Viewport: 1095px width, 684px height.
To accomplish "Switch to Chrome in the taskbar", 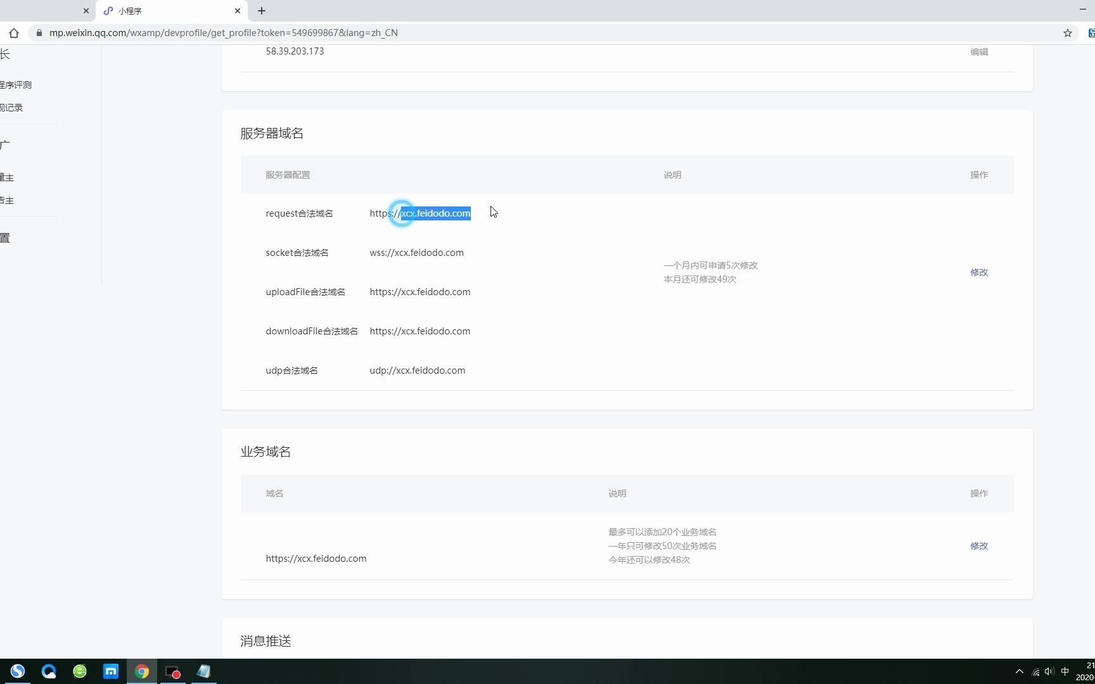I will 142,671.
